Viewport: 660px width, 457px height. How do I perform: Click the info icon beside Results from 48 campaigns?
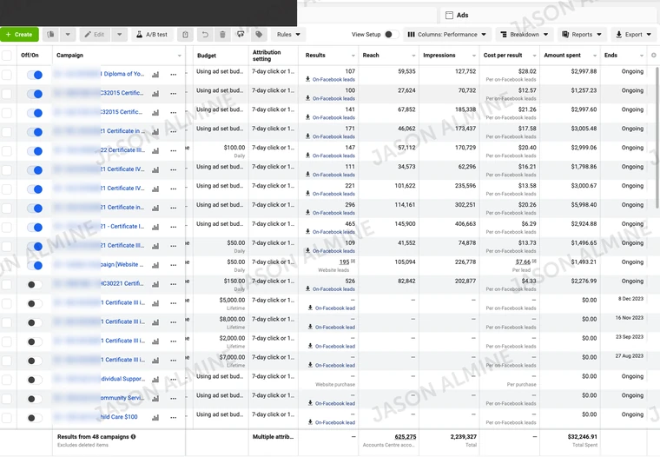tap(133, 437)
